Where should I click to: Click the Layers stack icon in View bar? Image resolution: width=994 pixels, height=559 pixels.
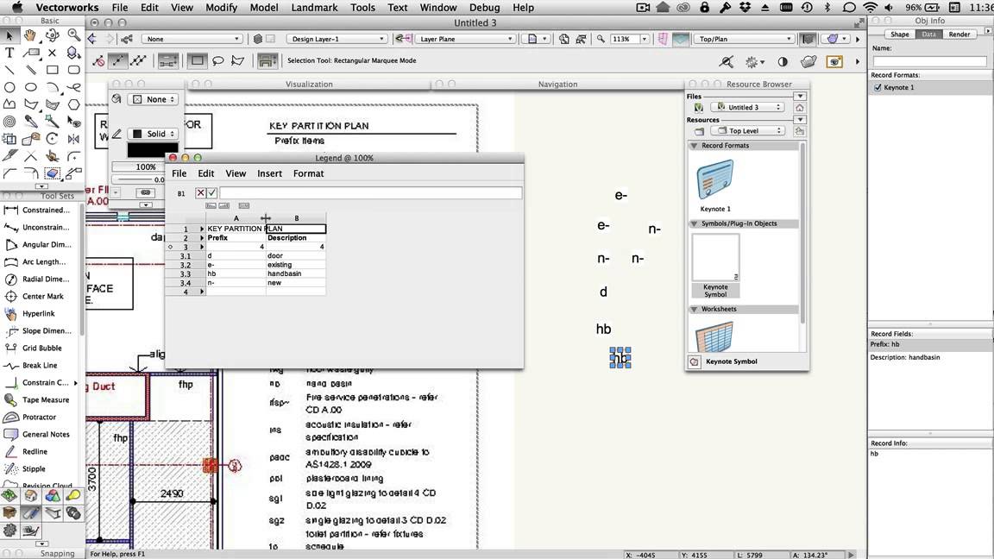click(257, 39)
